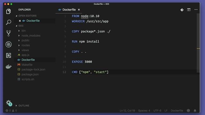The height and width of the screenshot is (115, 205).
Task: Click the errors count in status bar
Action: [x=8, y=111]
